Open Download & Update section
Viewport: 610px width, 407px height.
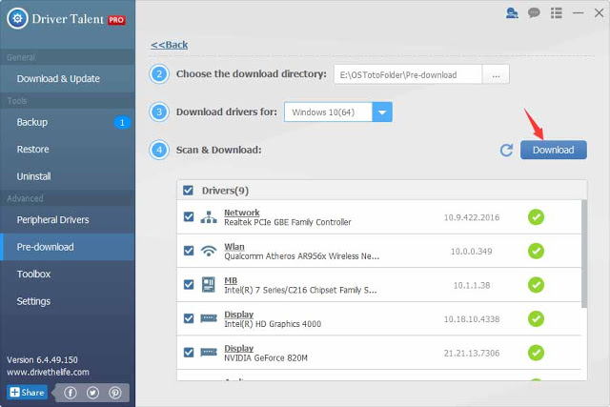(x=68, y=78)
